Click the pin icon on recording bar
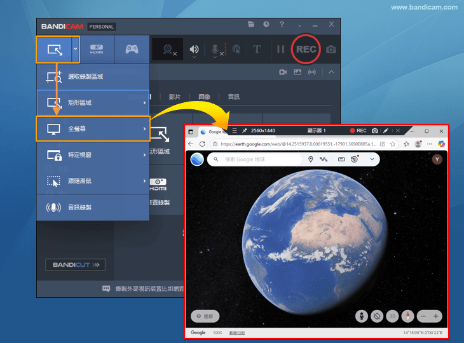 [244, 131]
